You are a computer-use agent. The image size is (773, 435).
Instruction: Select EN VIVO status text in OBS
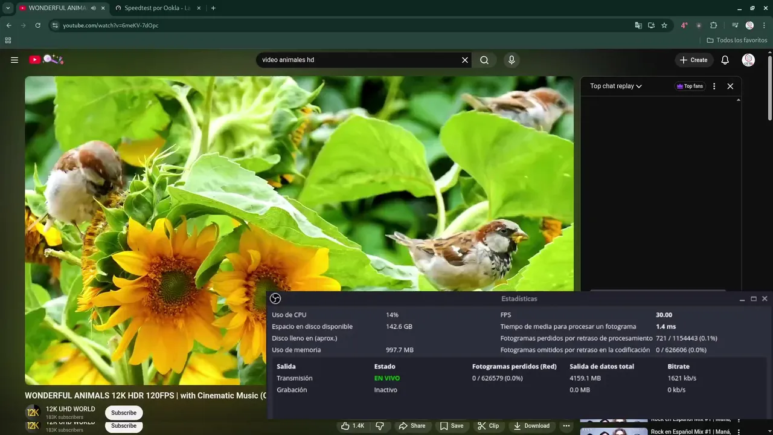coord(387,378)
